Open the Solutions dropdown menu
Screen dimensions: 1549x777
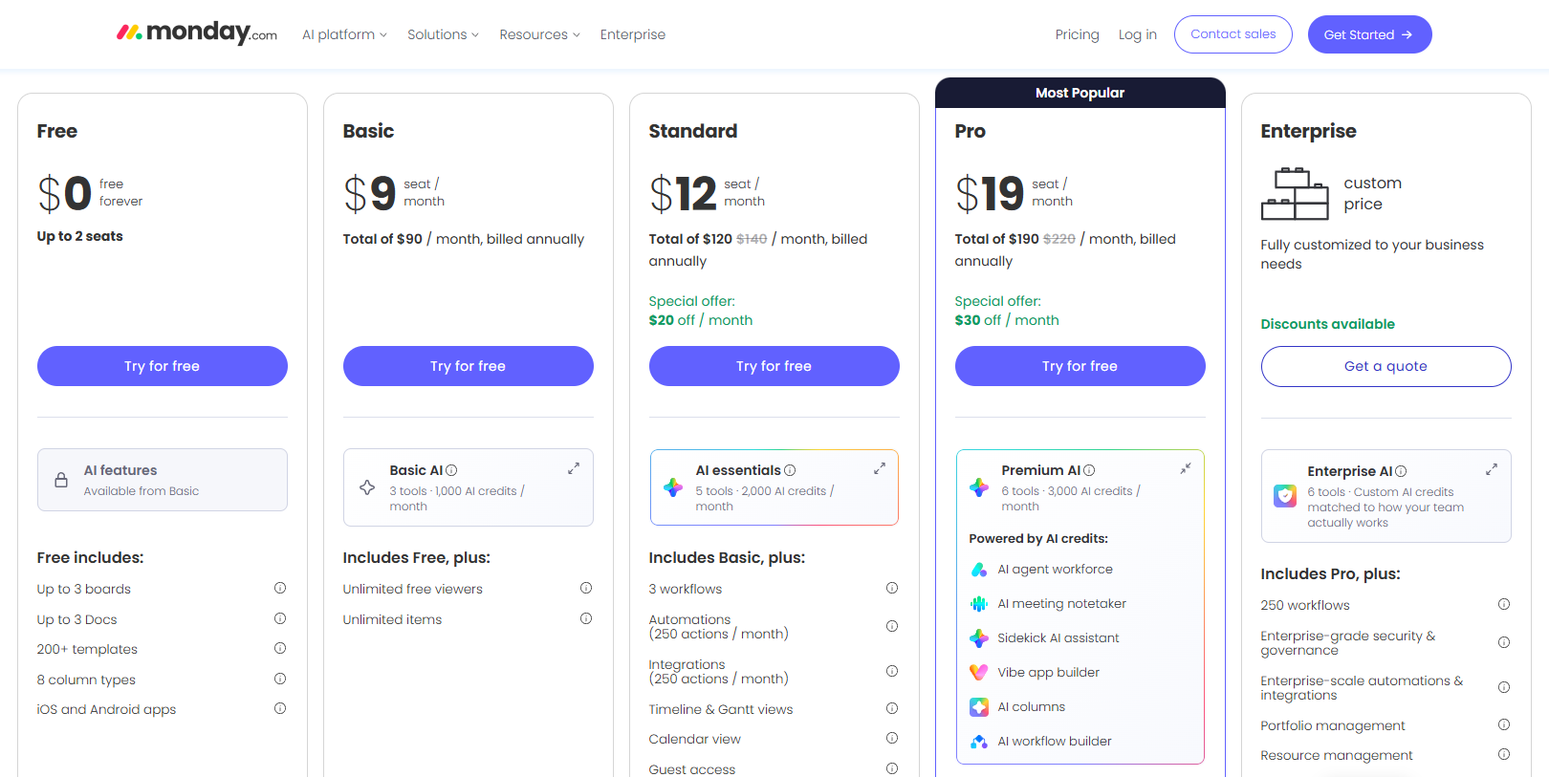[x=443, y=34]
